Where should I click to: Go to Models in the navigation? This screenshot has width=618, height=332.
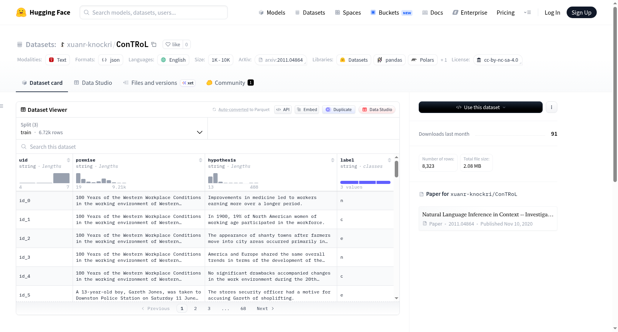pos(272,12)
